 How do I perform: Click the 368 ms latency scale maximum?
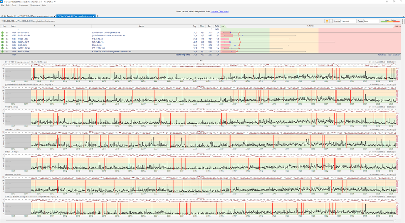pyautogui.click(x=398, y=26)
